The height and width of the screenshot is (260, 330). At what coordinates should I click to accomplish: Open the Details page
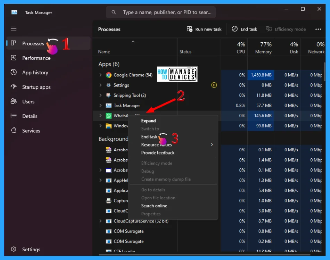coord(49,116)
